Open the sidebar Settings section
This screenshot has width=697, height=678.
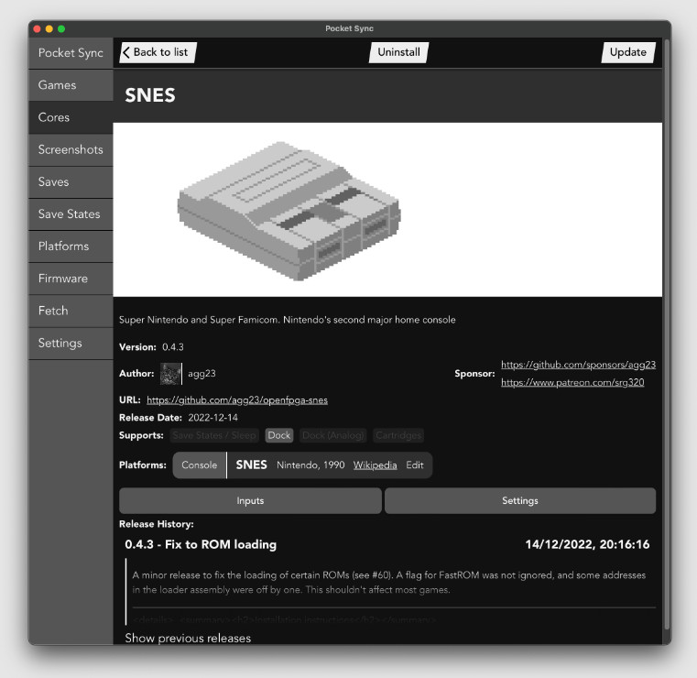(71, 344)
